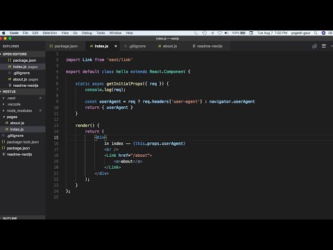The width and height of the screenshot is (333, 250).
Task: Close the index.js editor tab
Action: tap(116, 47)
